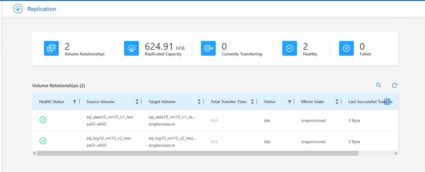Click idle status in sql_data10 row
This screenshot has width=425, height=172.
pos(267,120)
